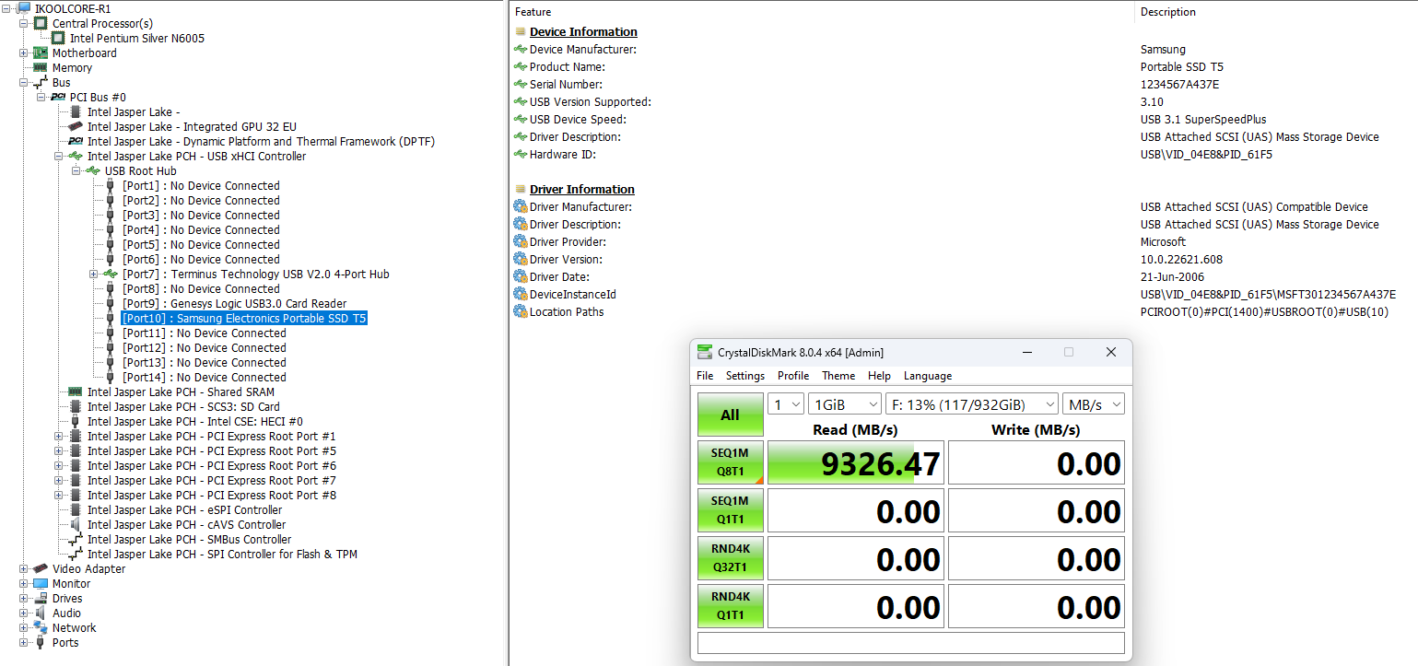Viewport: 1418px width, 666px height.
Task: Click the PCI Bus #0 icon
Action: point(58,97)
